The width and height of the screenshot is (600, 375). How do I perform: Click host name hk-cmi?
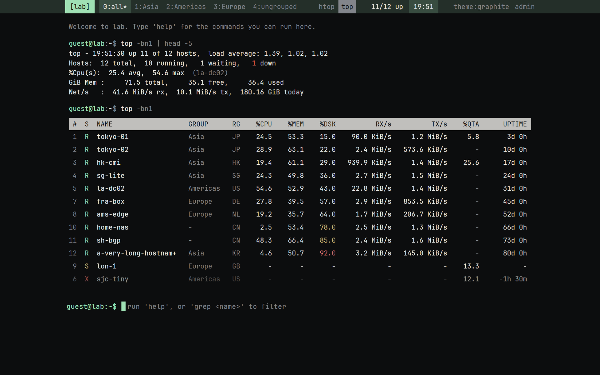tap(108, 162)
